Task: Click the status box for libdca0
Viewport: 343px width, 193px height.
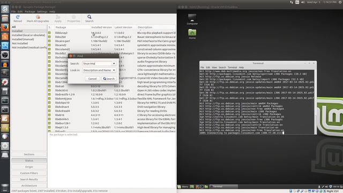Action: coord(49,86)
